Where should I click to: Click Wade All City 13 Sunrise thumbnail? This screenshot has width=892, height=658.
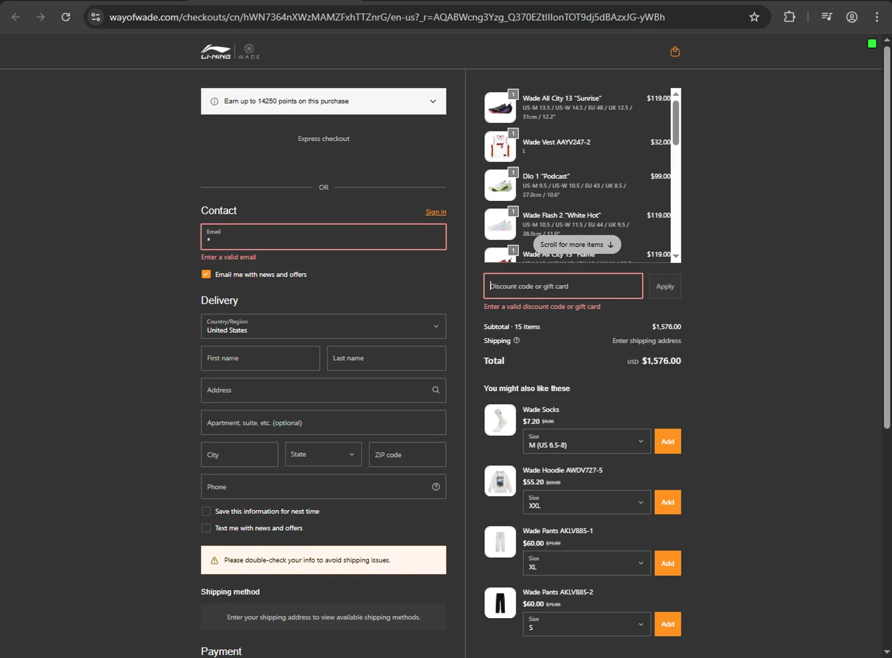coord(500,108)
